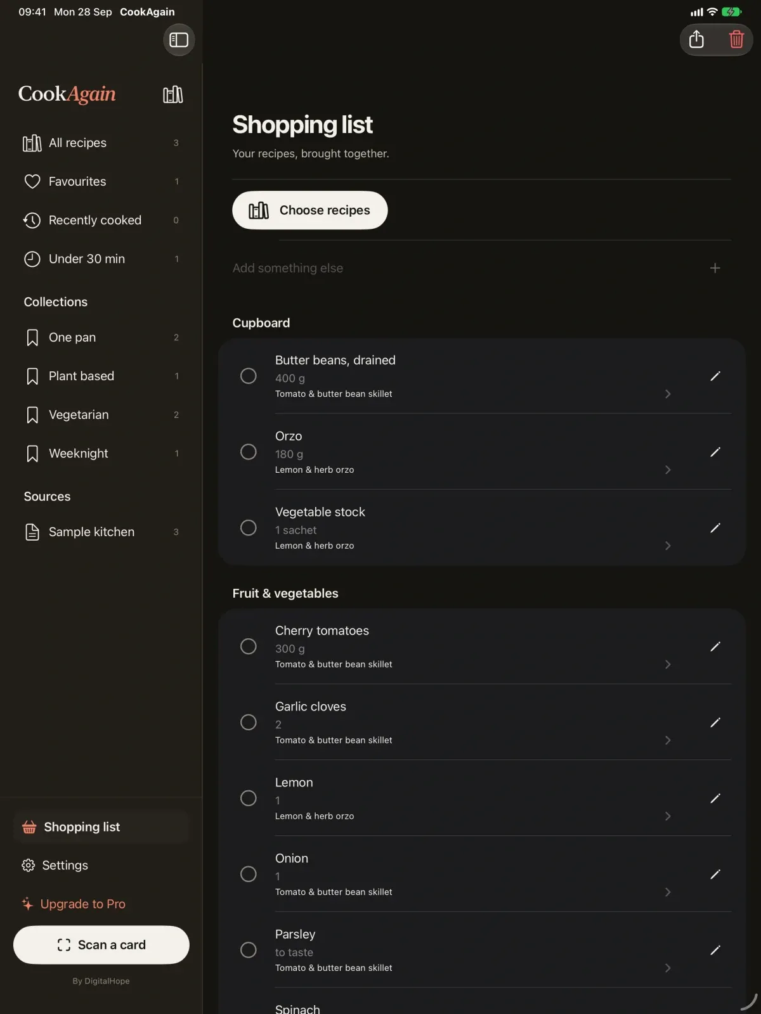Open Weeknight collection
Viewport: 761px width, 1014px height.
click(101, 454)
